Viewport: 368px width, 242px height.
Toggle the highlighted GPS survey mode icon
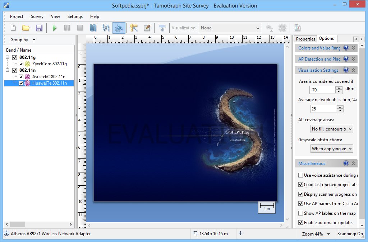coord(119,28)
